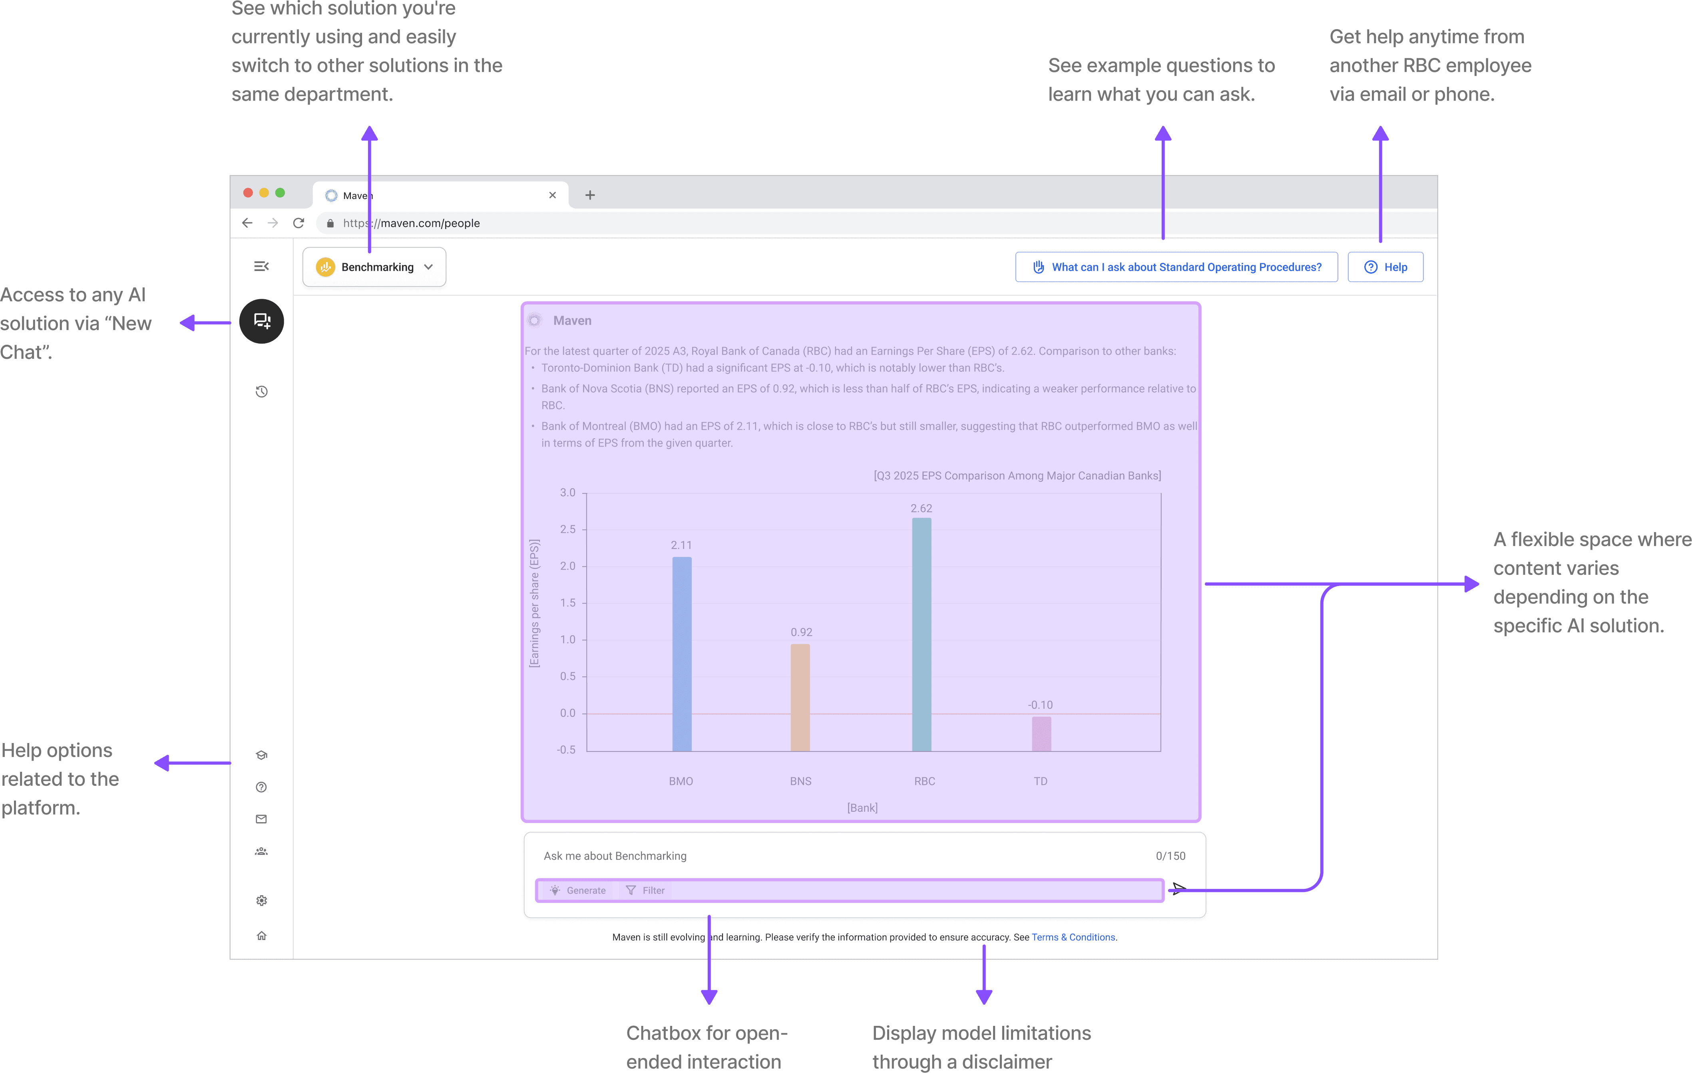
Task: Start a New Chat
Action: pyautogui.click(x=261, y=321)
